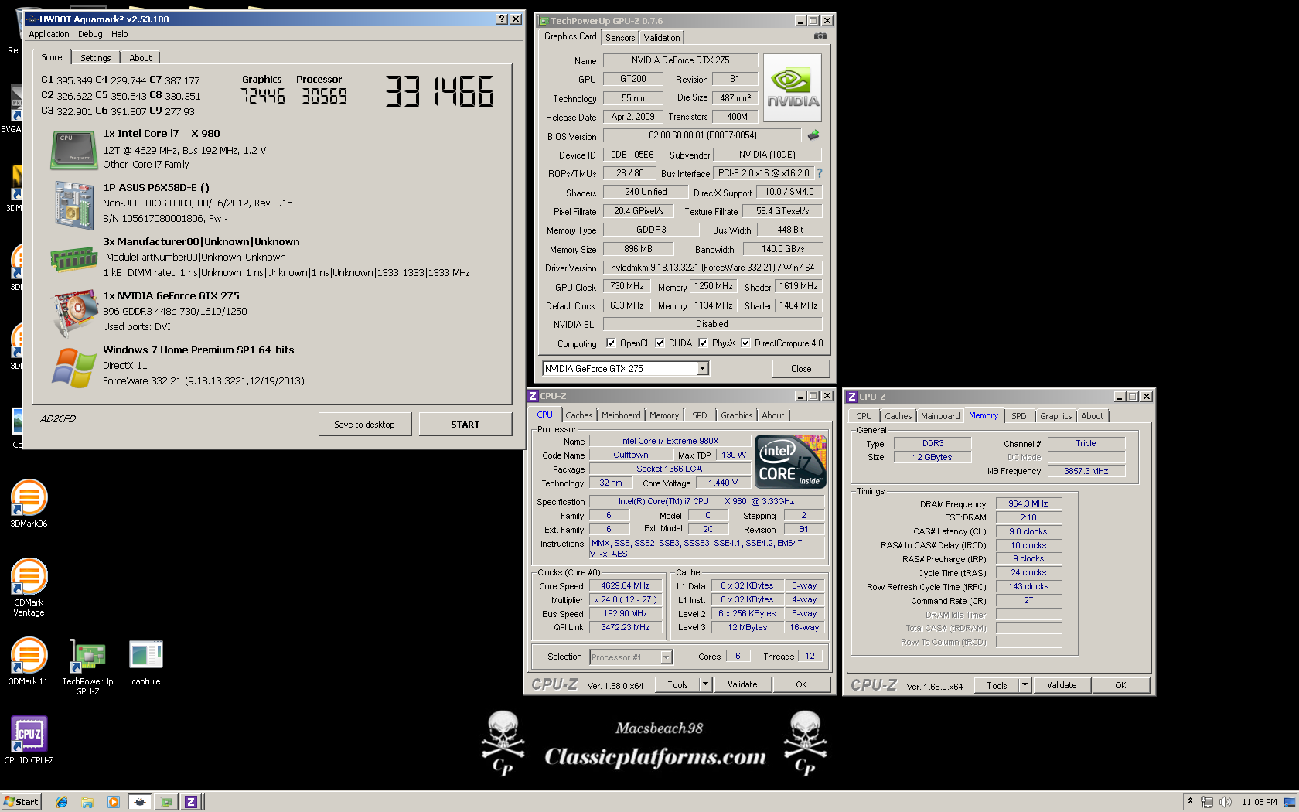Viewport: 1299px width, 812px height.
Task: Select the 3DMark06 desktop shortcut
Action: (x=29, y=504)
